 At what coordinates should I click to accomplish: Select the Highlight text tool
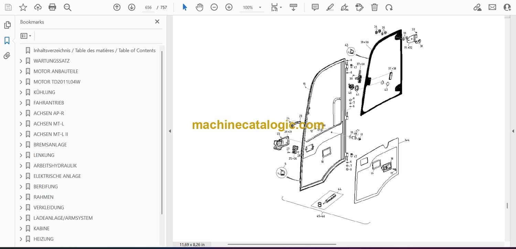pos(330,7)
